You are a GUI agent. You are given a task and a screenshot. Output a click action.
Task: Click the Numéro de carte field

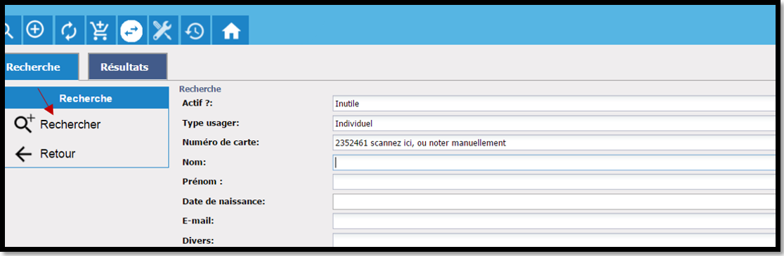(554, 142)
